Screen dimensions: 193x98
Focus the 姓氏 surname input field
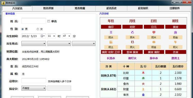coord(34,21)
